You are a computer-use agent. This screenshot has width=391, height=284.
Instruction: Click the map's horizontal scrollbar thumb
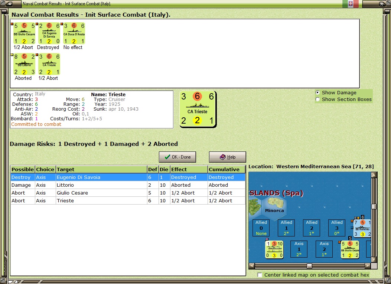(309, 266)
